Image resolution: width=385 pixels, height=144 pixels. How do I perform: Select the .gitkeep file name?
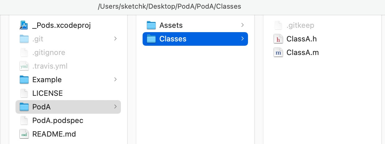[300, 25]
